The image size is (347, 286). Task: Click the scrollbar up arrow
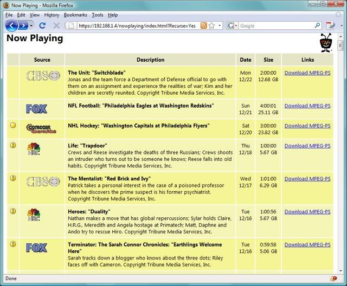click(340, 37)
